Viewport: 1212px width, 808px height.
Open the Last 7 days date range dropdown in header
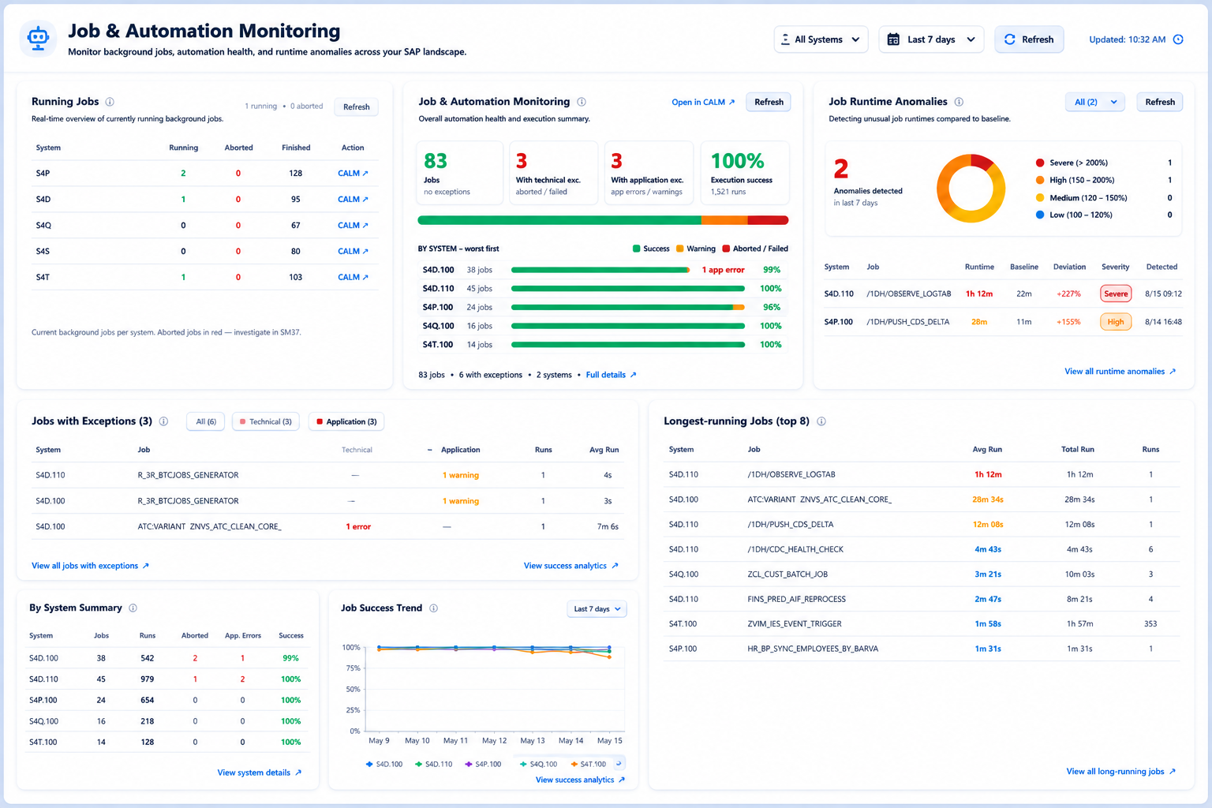(x=931, y=39)
